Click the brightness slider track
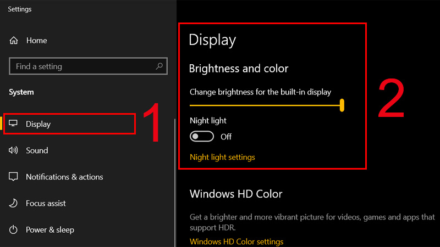This screenshot has height=247, width=440. 264,105
